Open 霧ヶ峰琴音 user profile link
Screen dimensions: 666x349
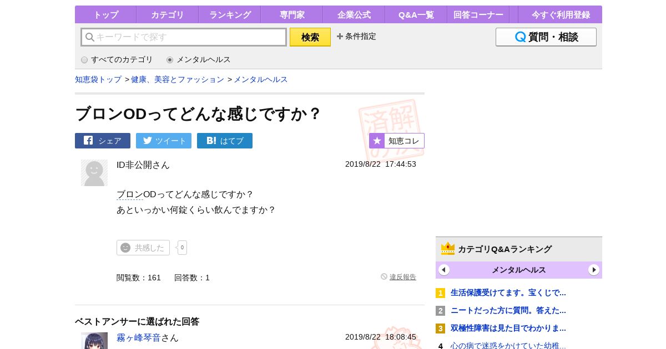point(139,337)
